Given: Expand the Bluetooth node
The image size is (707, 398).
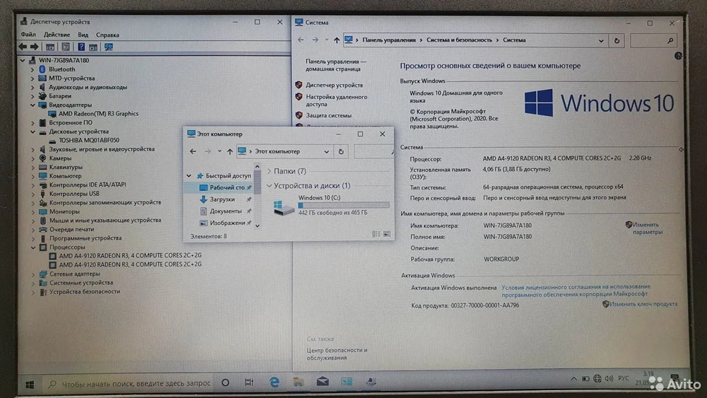Looking at the screenshot, I should (33, 69).
